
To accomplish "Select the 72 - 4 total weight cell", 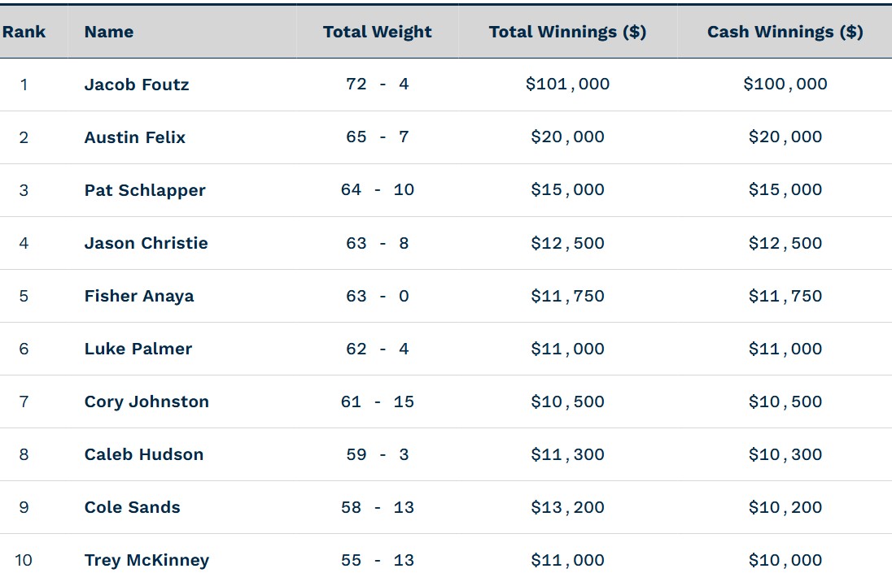I will (x=377, y=85).
